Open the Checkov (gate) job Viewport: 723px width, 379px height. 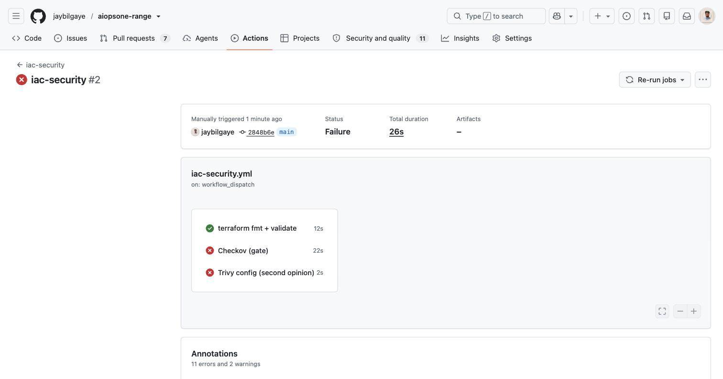tap(264, 250)
